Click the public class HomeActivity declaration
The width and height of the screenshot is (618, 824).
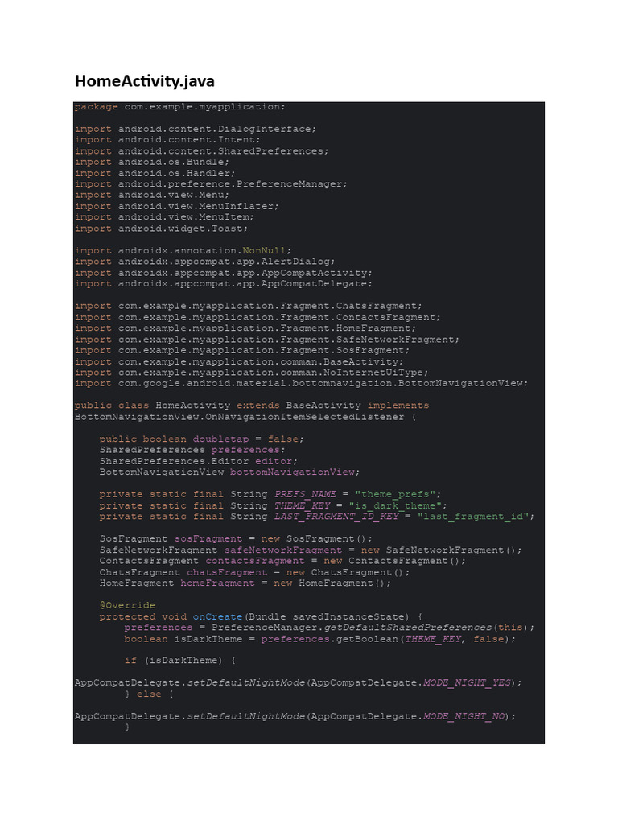pos(252,406)
